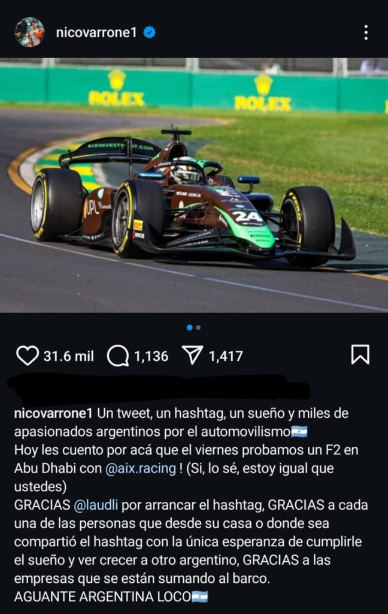The height and width of the screenshot is (614, 388).
Task: Tap the F2 race car photo
Action: pos(194,185)
